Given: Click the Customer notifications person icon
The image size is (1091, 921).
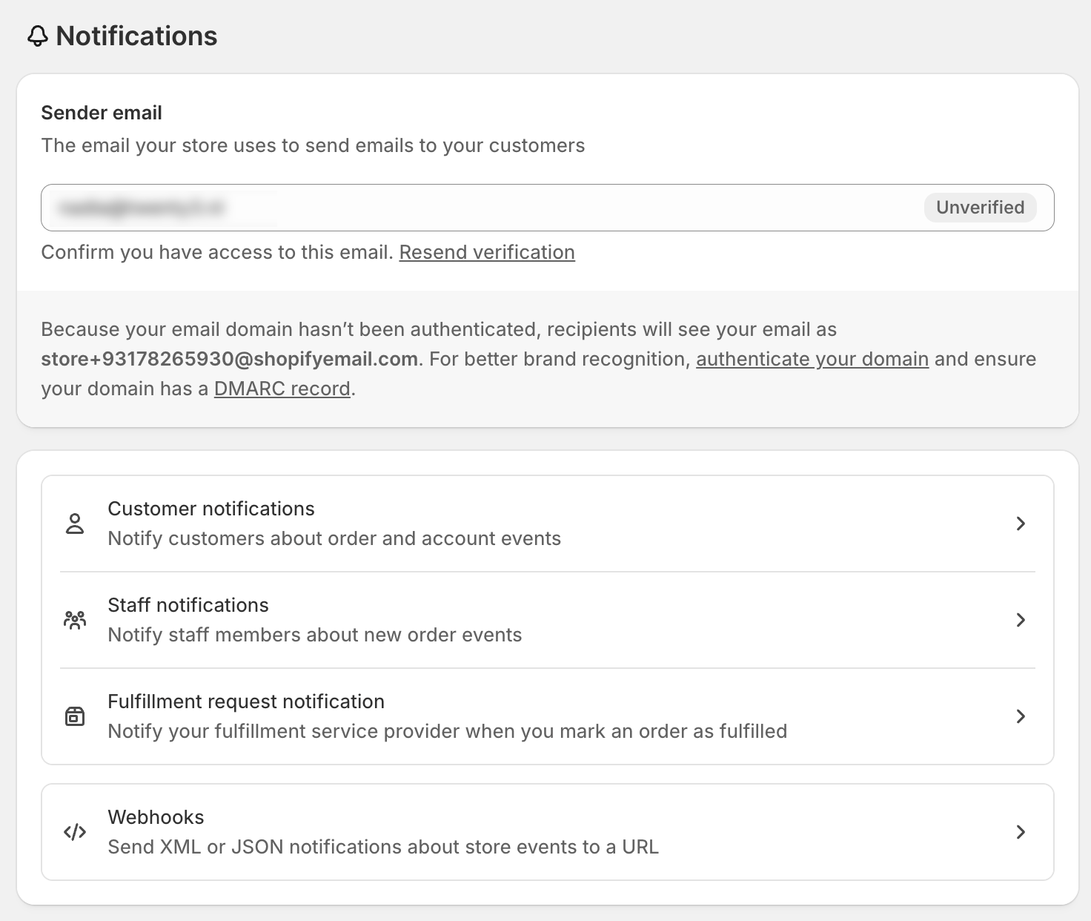Looking at the screenshot, I should [75, 524].
